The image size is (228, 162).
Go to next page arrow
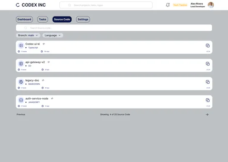[207, 114]
